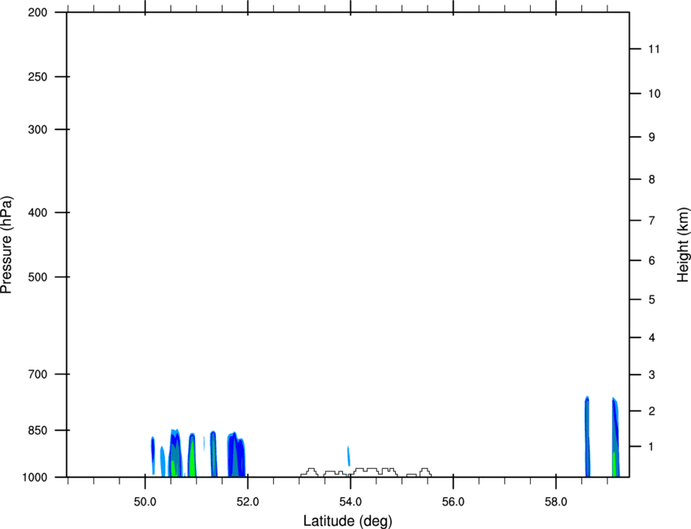The image size is (691, 529).
Task: Pick the 8 km height label
Action: pos(652,180)
